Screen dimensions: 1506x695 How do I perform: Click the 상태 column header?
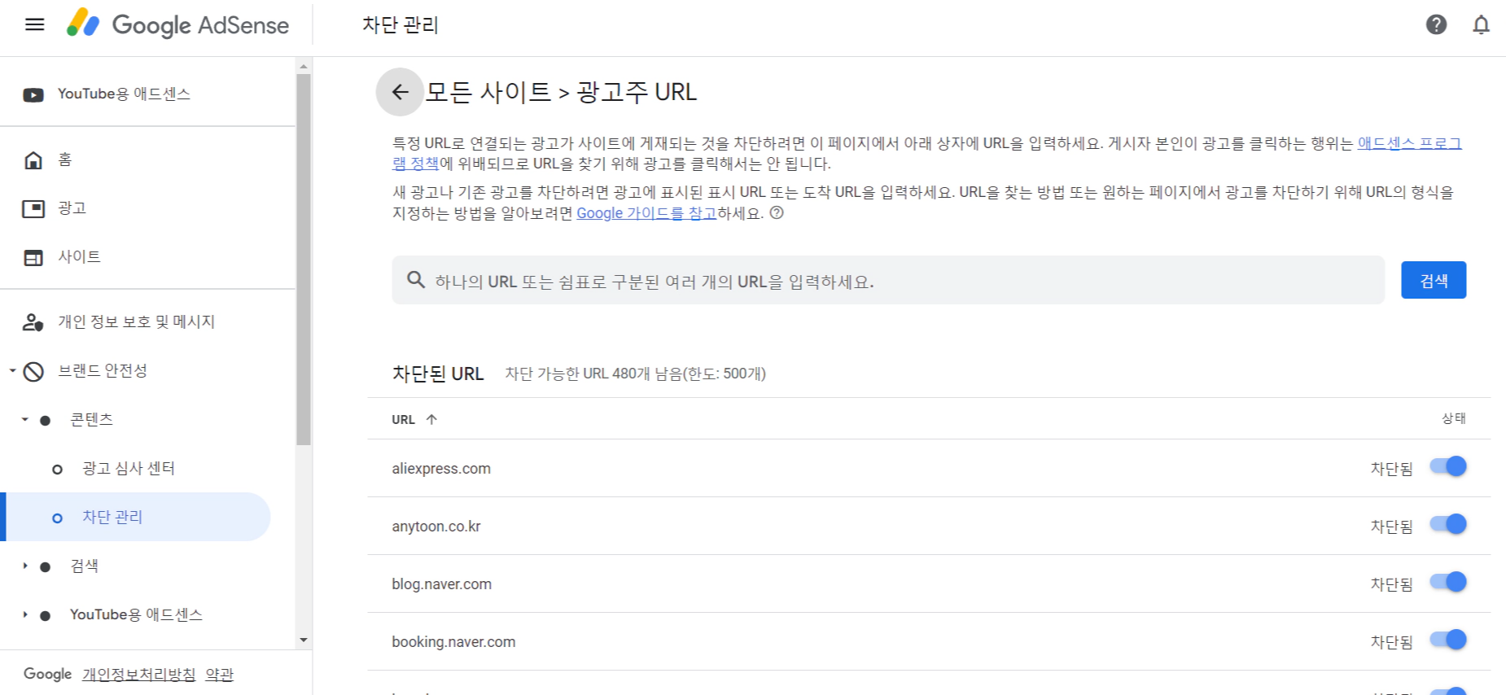tap(1454, 418)
